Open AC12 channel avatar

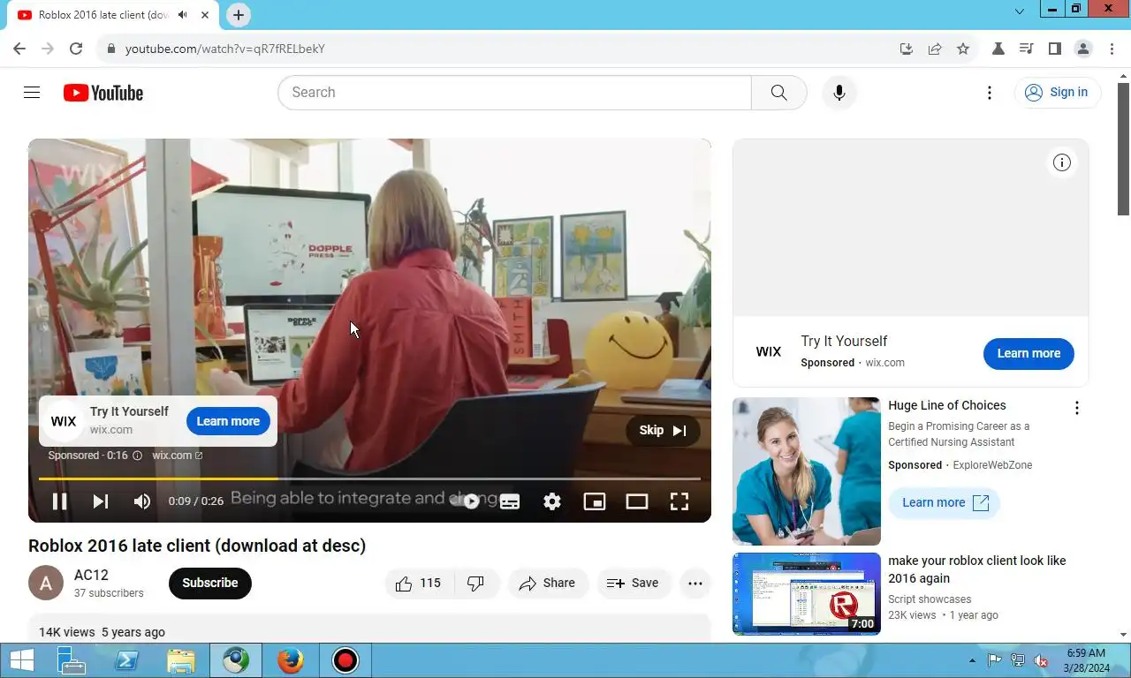(x=46, y=583)
